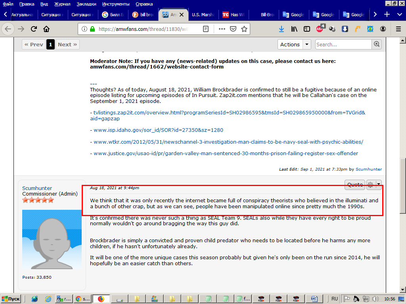Open the Pocket save icon
The width and height of the screenshot is (406, 304).
click(x=234, y=29)
